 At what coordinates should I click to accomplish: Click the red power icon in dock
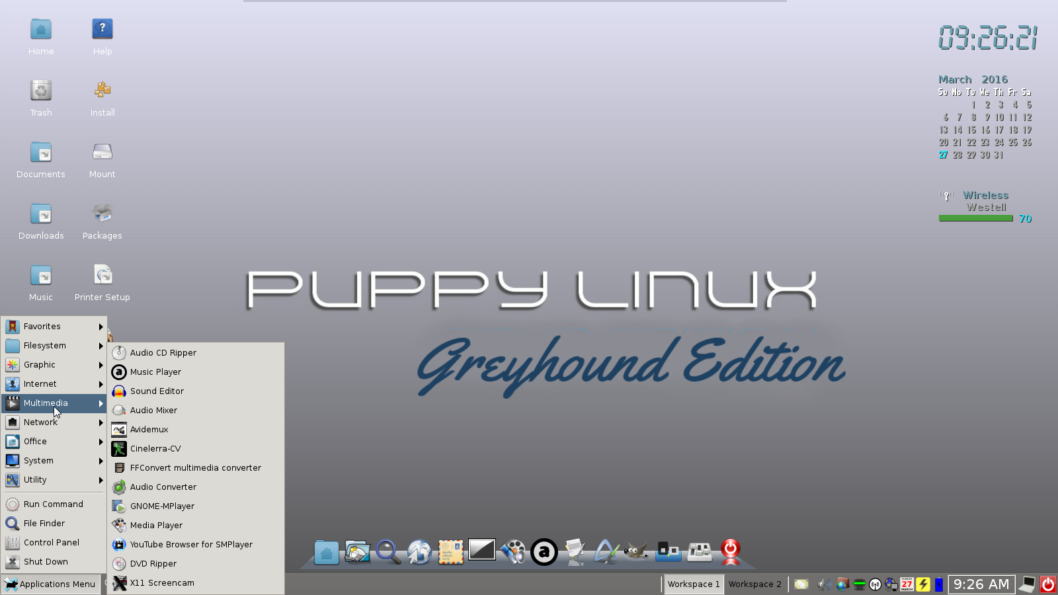pyautogui.click(x=731, y=552)
